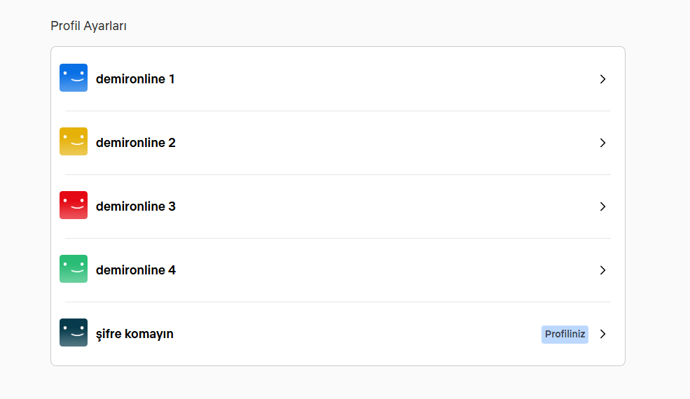This screenshot has width=690, height=399.
Task: Select the red smiley profile avatar
Action: [x=74, y=205]
